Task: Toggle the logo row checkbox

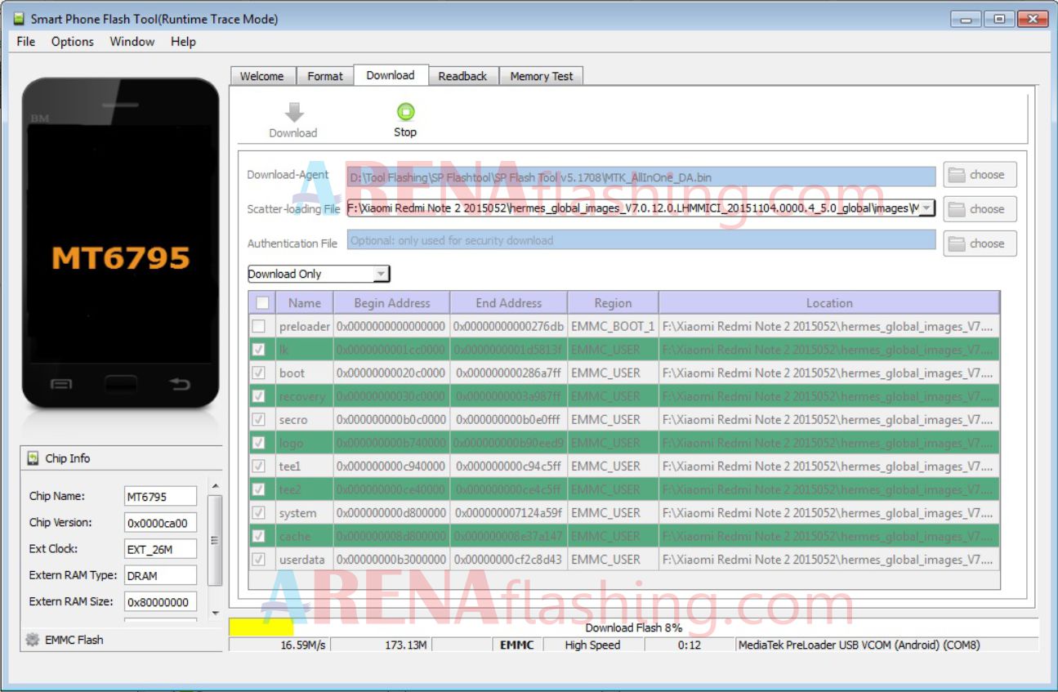Action: coord(259,443)
